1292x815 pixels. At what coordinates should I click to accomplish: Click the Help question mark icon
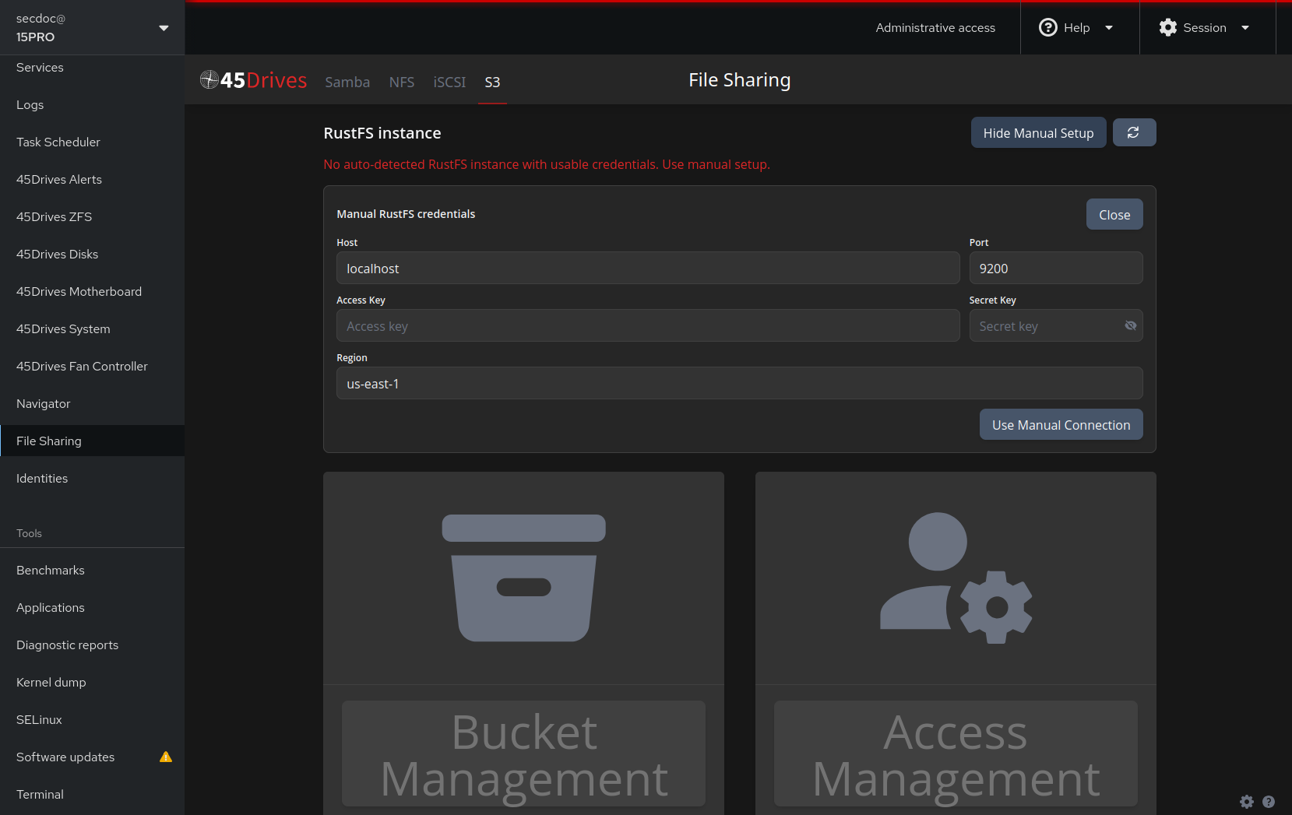(x=1048, y=27)
